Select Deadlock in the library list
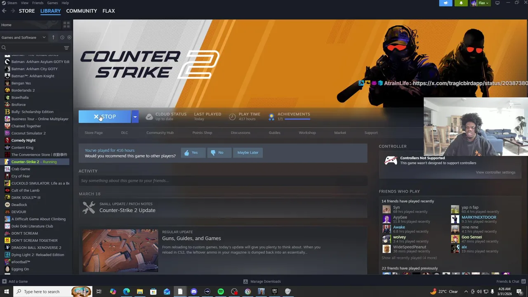 tap(19, 205)
